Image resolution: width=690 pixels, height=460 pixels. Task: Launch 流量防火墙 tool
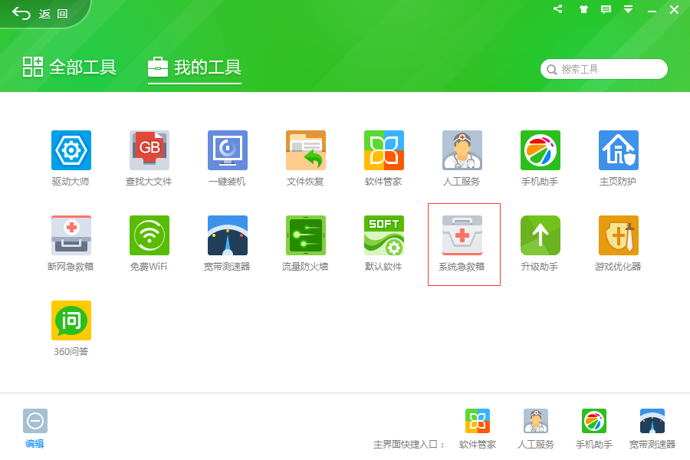[306, 235]
